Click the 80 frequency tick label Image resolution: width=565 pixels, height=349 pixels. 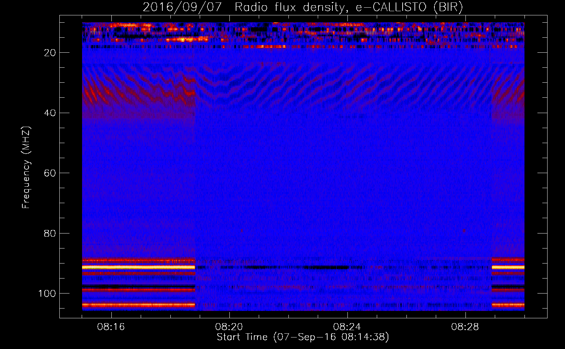point(50,233)
